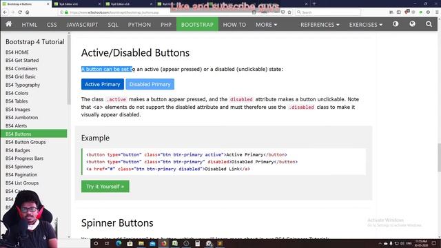This screenshot has height=248, width=441.
Task: Open Microsoft Store from the taskbar
Action: [130, 243]
